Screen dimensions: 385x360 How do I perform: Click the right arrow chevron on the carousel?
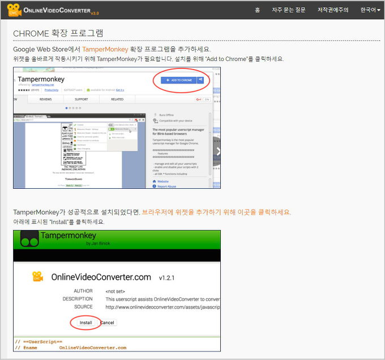pyautogui.click(x=218, y=151)
